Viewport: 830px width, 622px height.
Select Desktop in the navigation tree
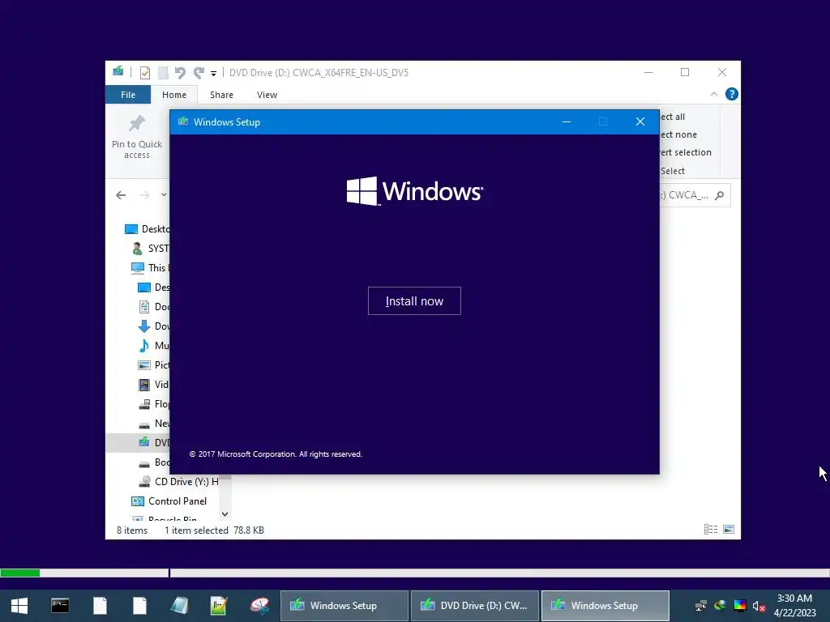(147, 229)
